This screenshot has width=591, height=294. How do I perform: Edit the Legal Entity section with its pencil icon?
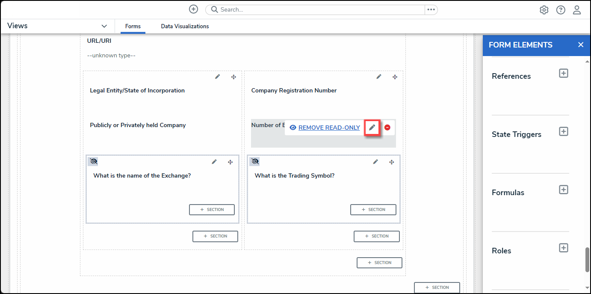[218, 77]
